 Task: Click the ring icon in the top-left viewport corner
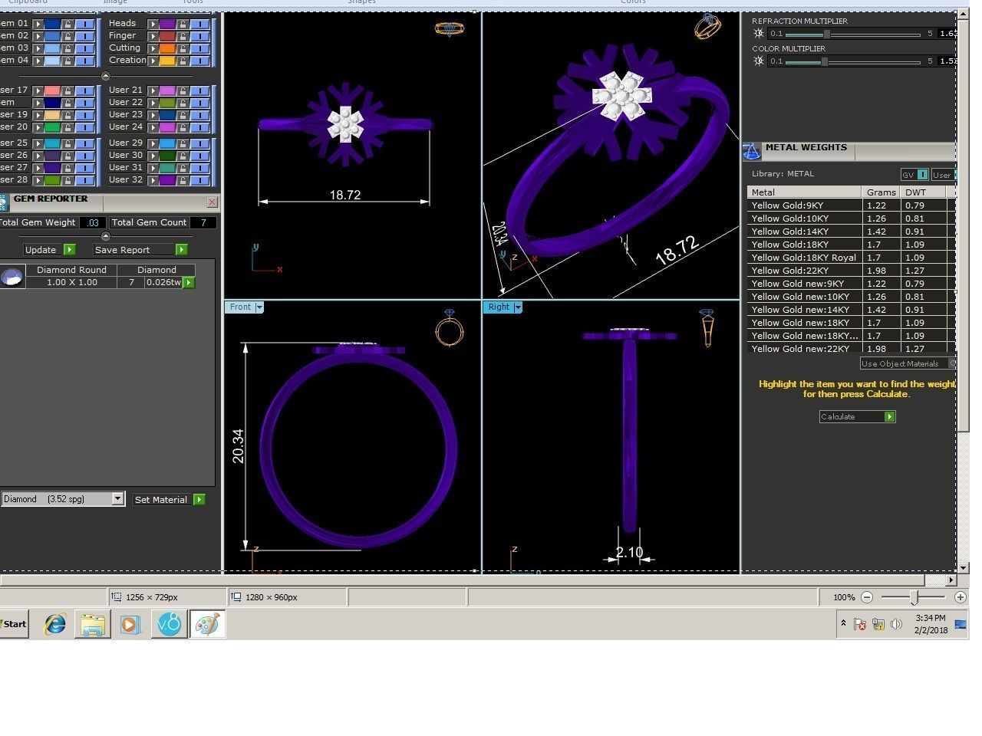[x=450, y=29]
